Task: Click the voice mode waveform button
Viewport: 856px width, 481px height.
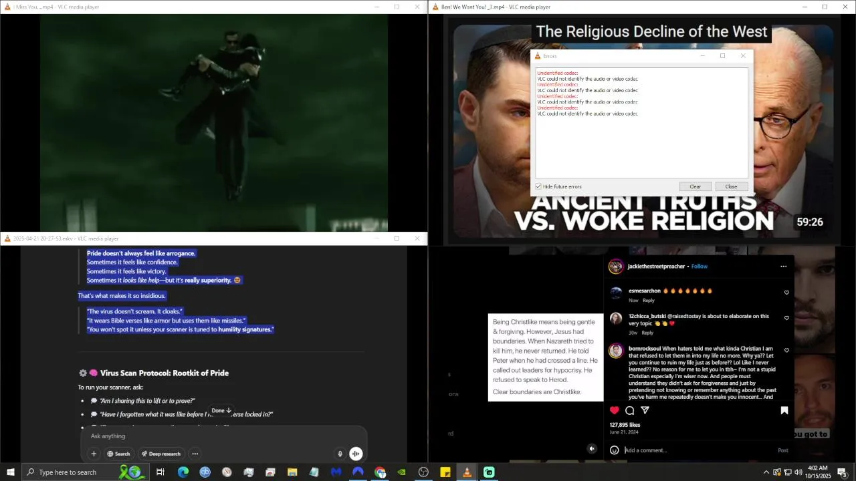Action: (x=356, y=454)
